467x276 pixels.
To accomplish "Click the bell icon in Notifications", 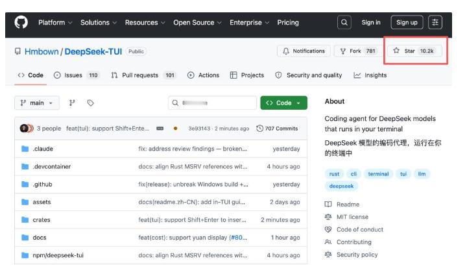I will point(286,51).
